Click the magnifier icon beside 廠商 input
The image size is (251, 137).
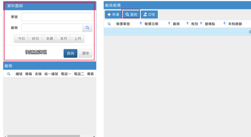pyautogui.click(x=87, y=28)
